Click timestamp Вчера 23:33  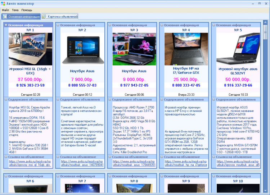tap(186, 95)
